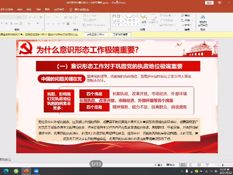233x175 pixels.
Task: Click the Tell Me search box
Action: pyautogui.click(x=79, y=10)
